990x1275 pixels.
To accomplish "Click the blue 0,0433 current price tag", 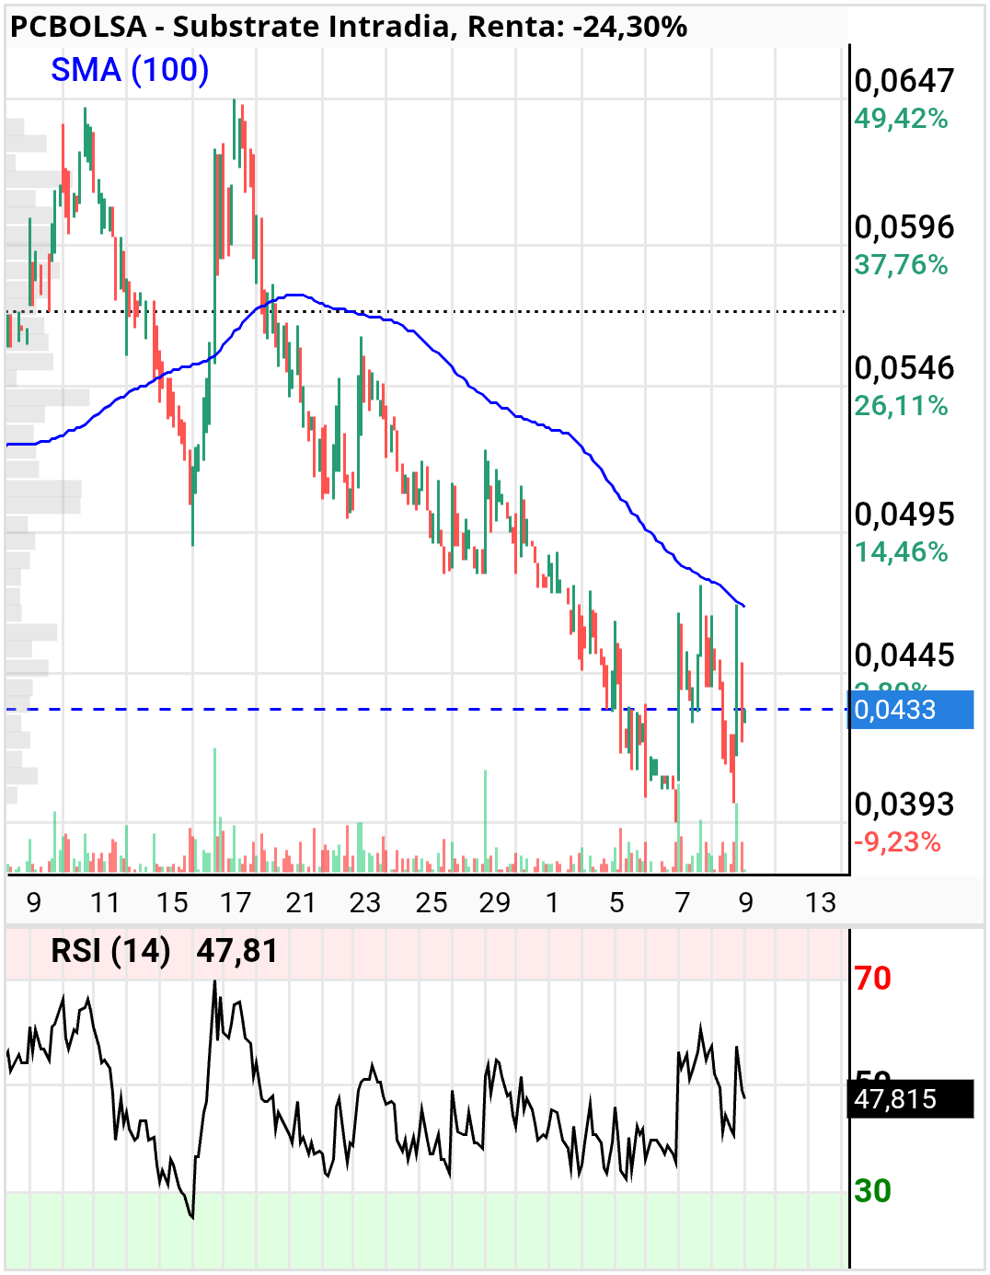I will point(910,710).
